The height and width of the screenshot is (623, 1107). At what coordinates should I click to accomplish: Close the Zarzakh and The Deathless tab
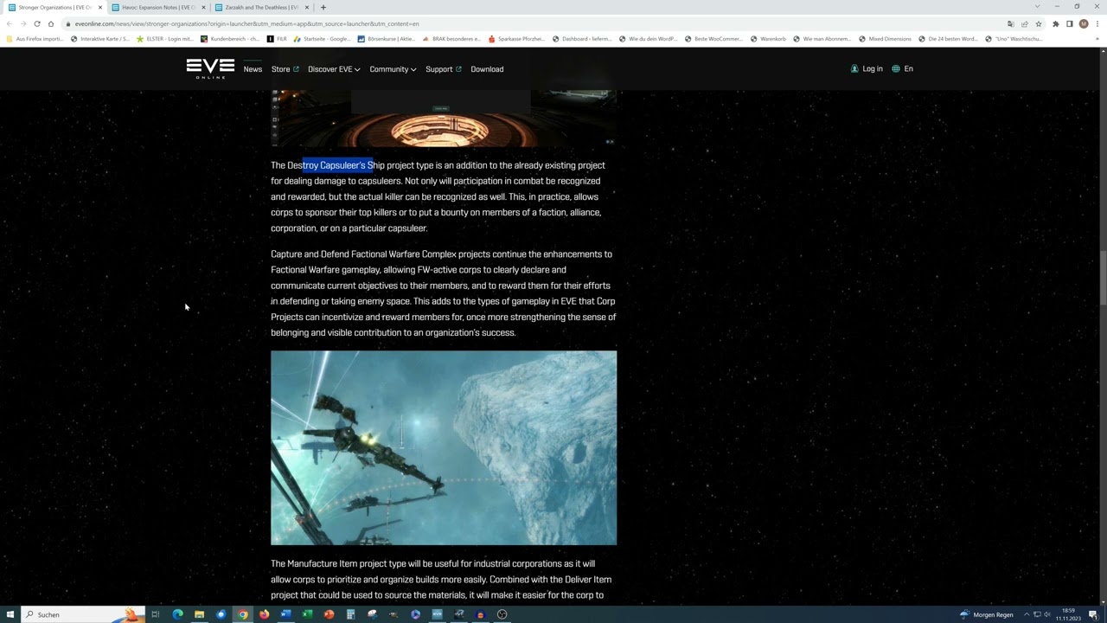(306, 7)
